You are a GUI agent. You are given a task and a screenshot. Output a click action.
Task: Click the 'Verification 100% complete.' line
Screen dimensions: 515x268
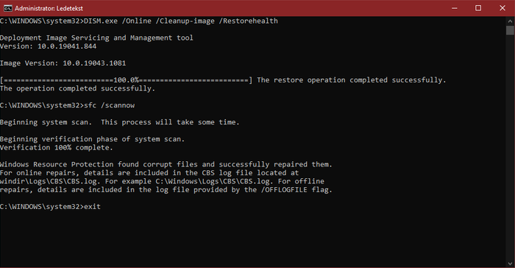point(57,148)
